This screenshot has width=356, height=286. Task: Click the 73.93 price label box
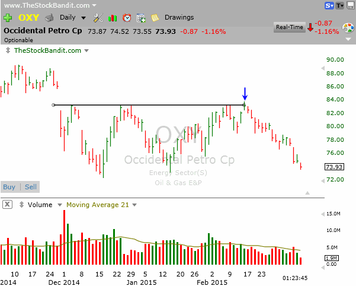(x=335, y=167)
